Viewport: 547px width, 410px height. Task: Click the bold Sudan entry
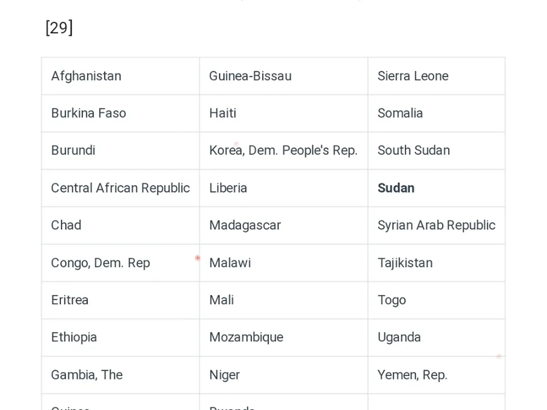pos(396,188)
